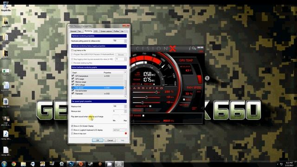The height and width of the screenshot is (167, 297).
Task: Open Precision X settings gear icon
Action: pos(194,48)
